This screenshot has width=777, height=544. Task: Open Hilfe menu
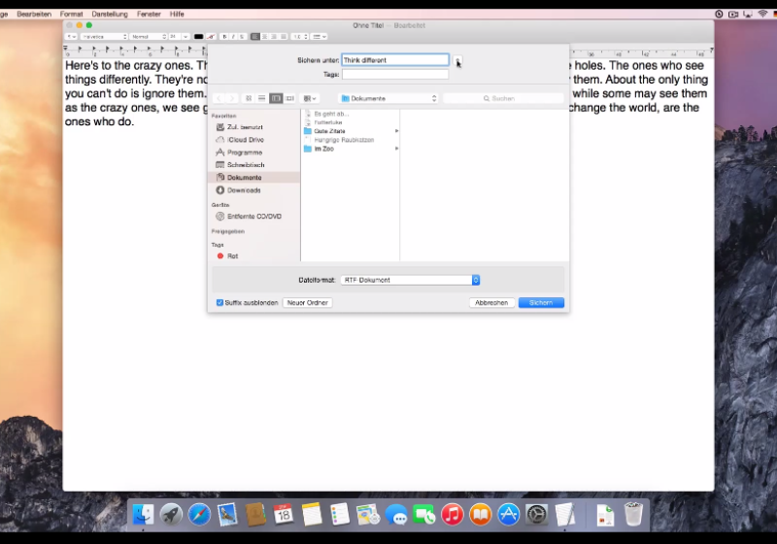click(x=177, y=14)
